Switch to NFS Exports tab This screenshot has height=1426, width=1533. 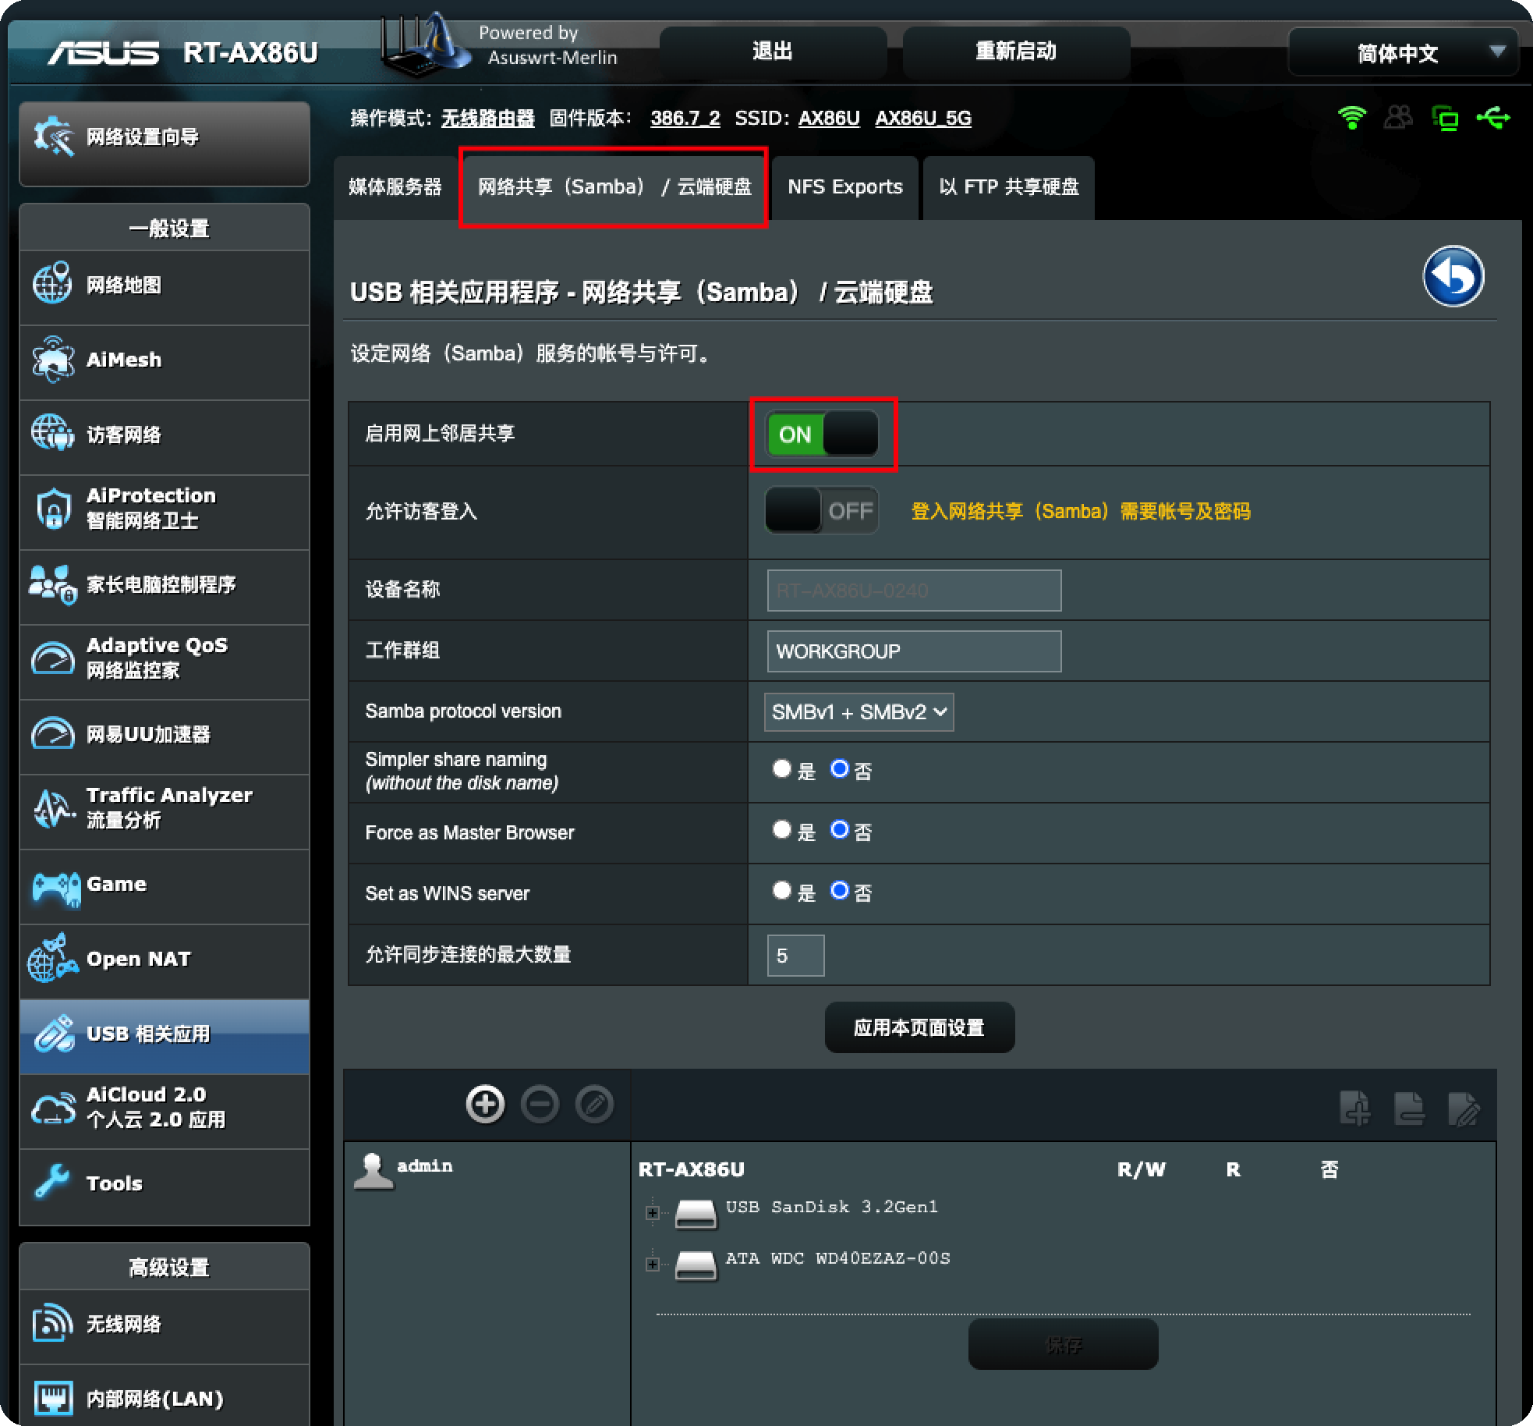(x=845, y=187)
